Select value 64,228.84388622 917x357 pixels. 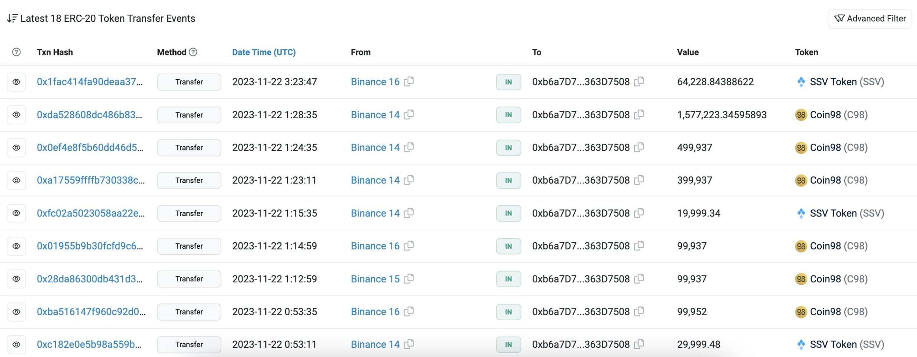715,82
